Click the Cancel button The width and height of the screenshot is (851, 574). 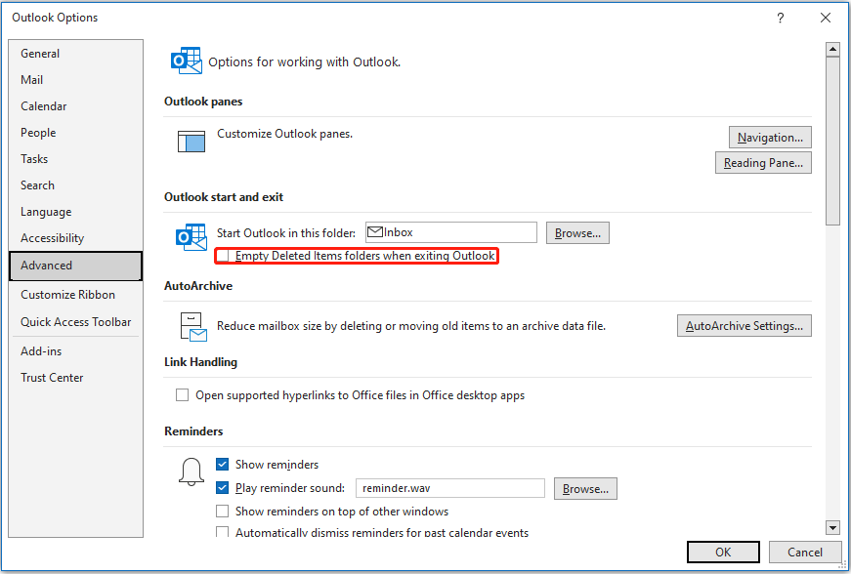pos(805,553)
